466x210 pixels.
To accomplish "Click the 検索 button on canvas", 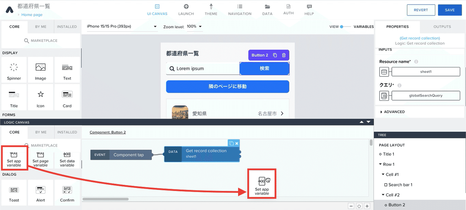I will (264, 69).
